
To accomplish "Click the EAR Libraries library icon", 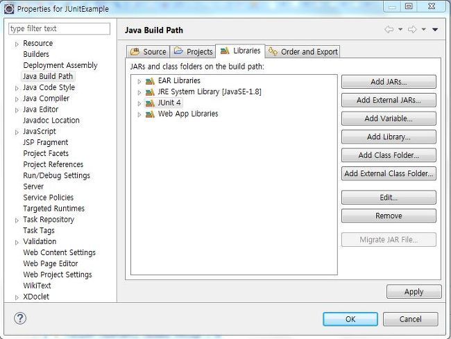I will (150, 81).
